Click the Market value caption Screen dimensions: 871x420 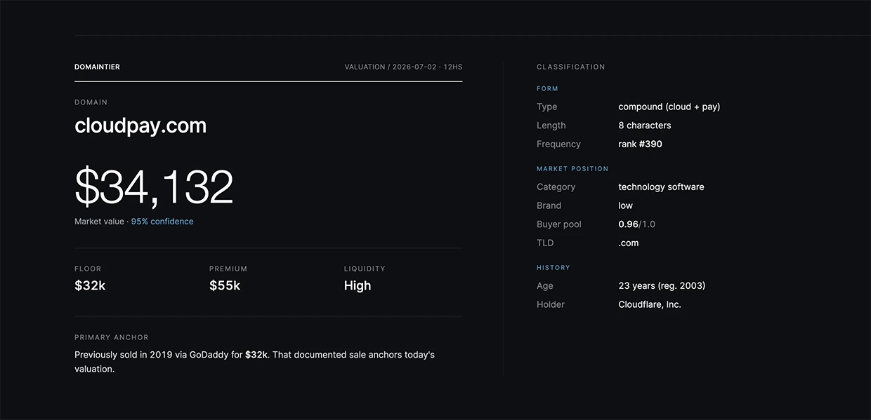[99, 222]
